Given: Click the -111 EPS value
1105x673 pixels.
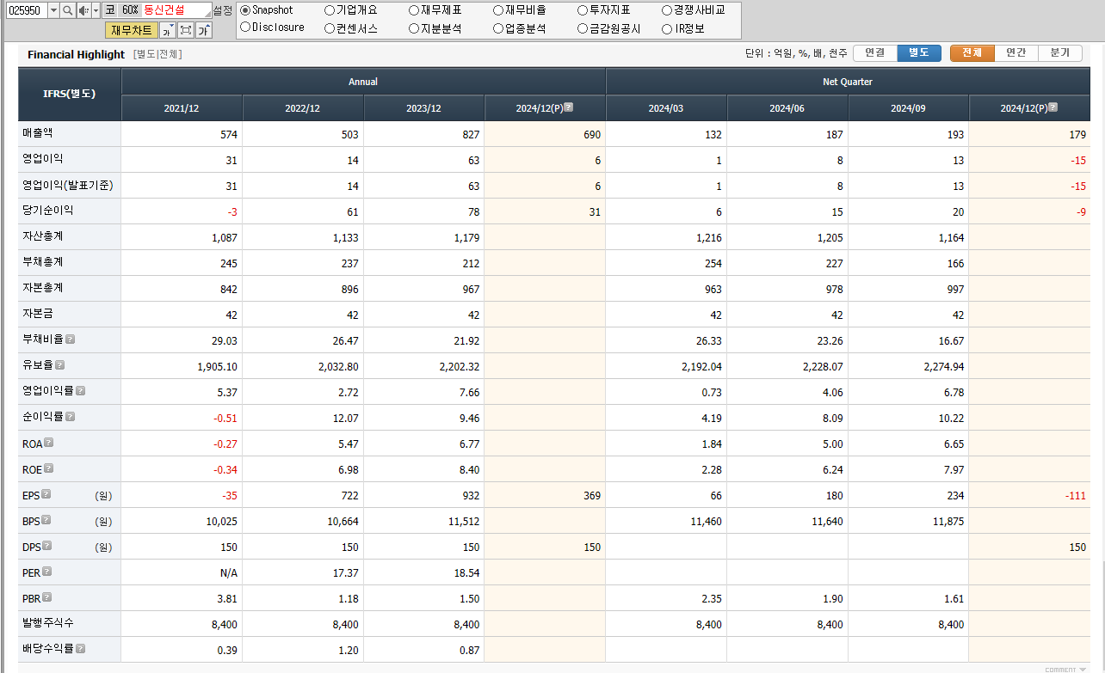Looking at the screenshot, I should (1075, 495).
